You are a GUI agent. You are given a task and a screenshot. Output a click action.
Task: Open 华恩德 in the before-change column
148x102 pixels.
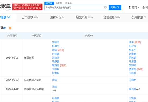pos(56,62)
